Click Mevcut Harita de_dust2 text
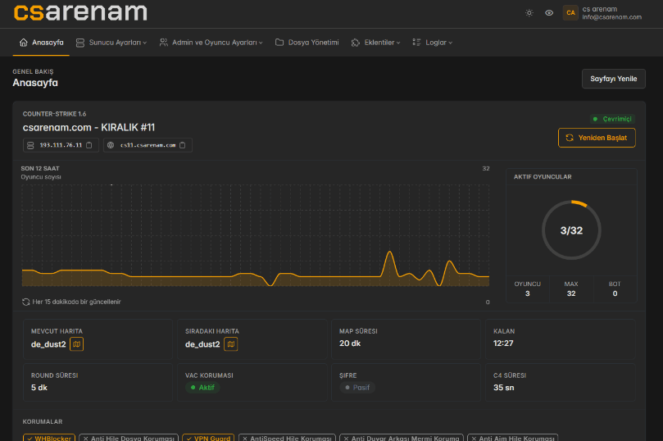This screenshot has height=441, width=663. [x=48, y=344]
